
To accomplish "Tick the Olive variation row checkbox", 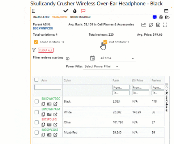I will (37, 122).
